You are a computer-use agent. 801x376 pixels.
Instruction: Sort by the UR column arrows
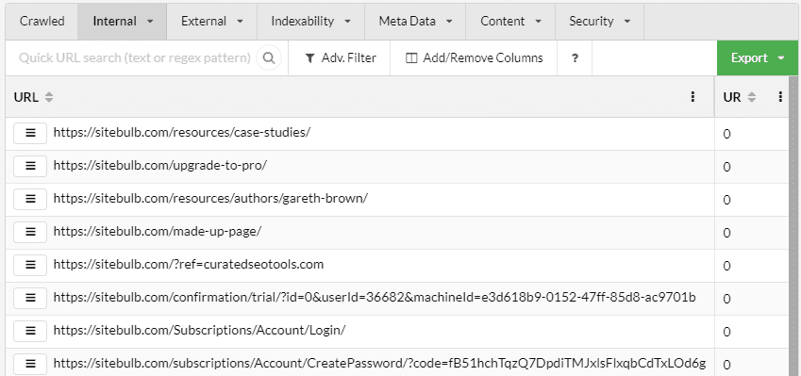tap(751, 97)
